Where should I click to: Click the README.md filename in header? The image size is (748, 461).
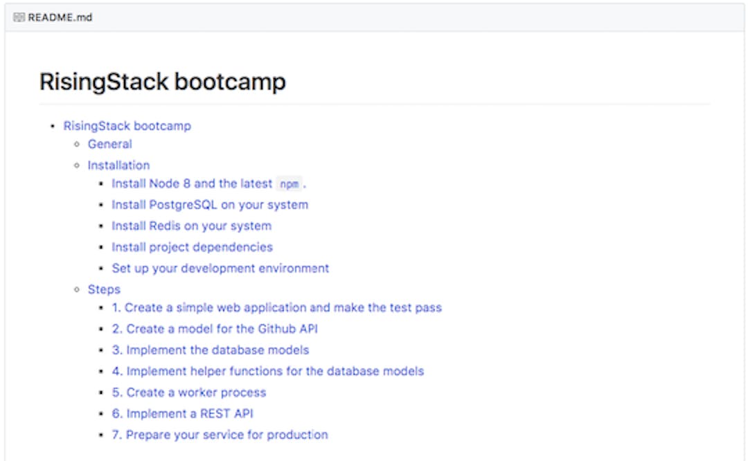click(x=60, y=17)
